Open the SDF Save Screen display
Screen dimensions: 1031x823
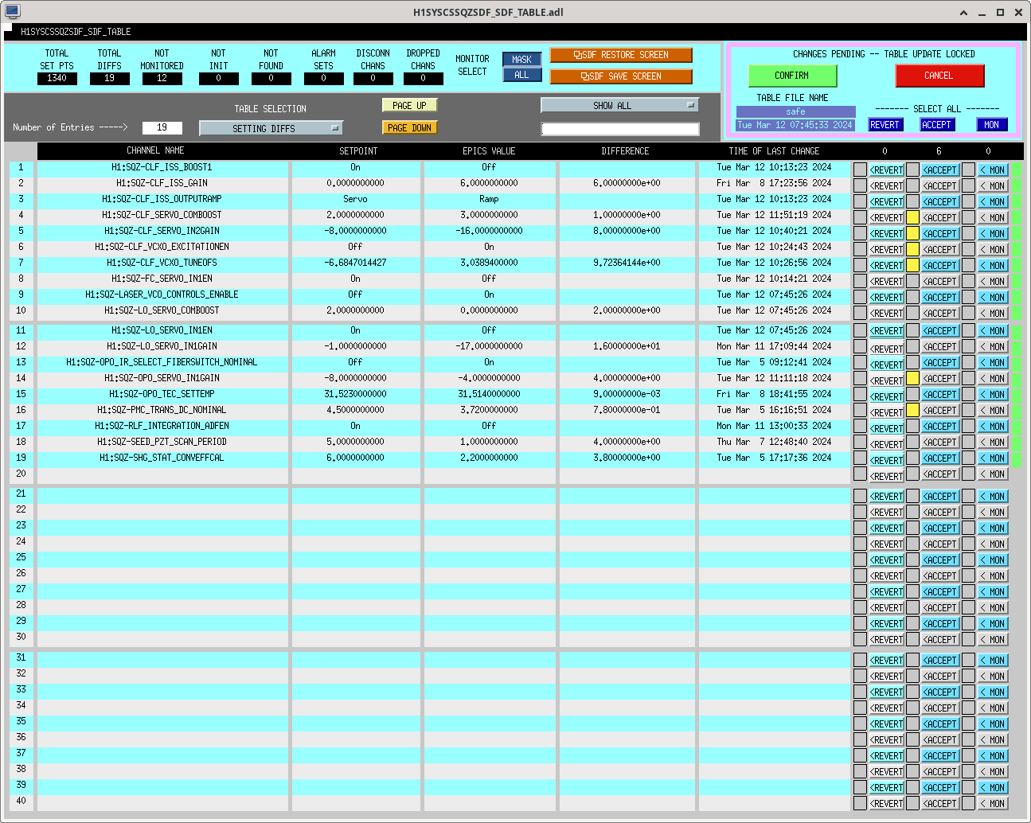pos(620,76)
